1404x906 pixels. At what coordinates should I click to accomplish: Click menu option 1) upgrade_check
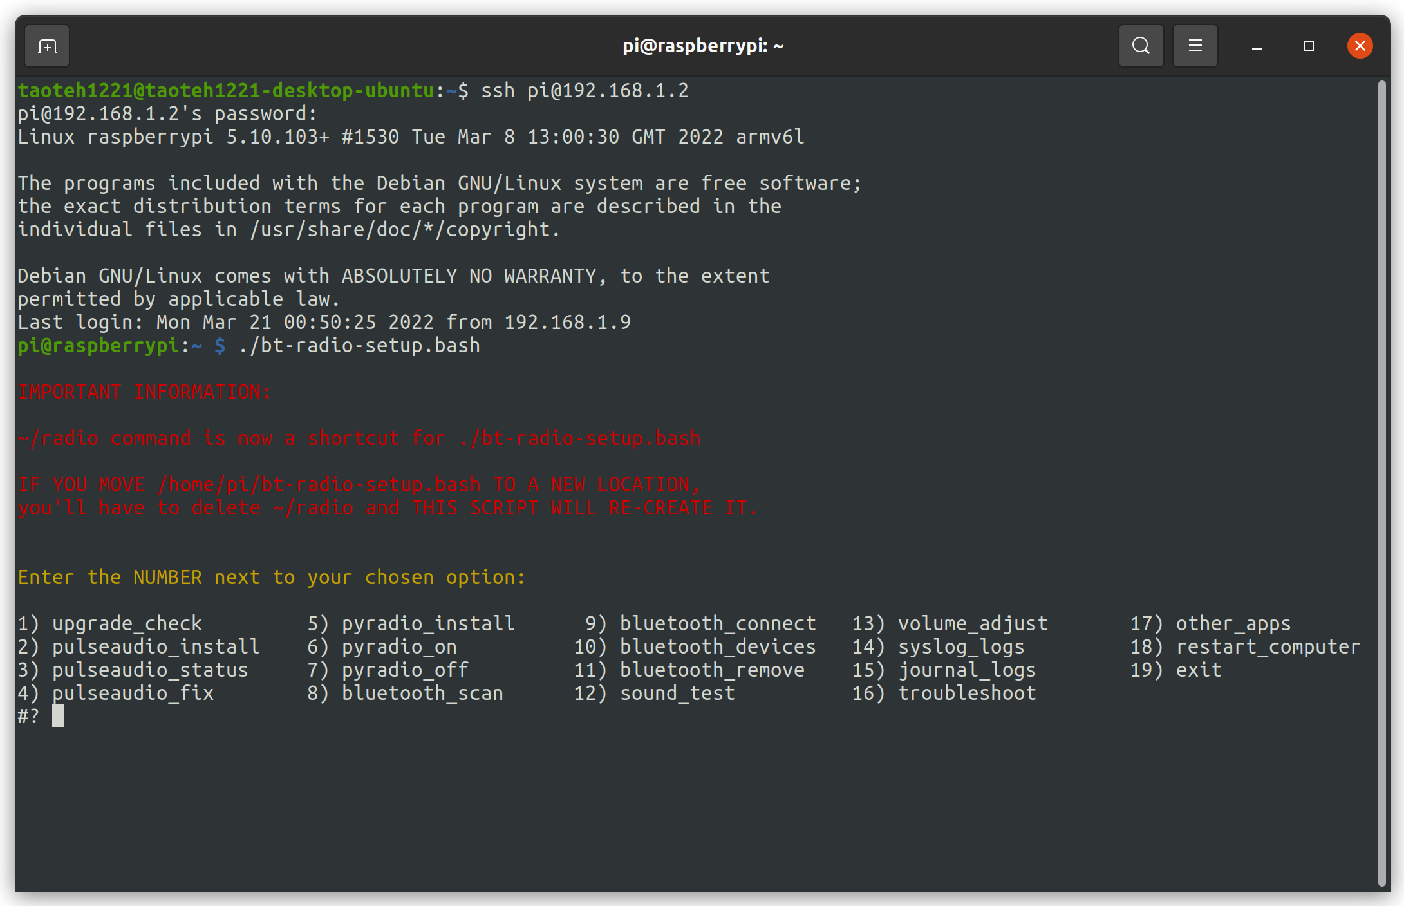coord(110,623)
